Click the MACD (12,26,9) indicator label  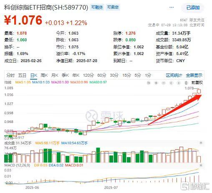point(17,165)
